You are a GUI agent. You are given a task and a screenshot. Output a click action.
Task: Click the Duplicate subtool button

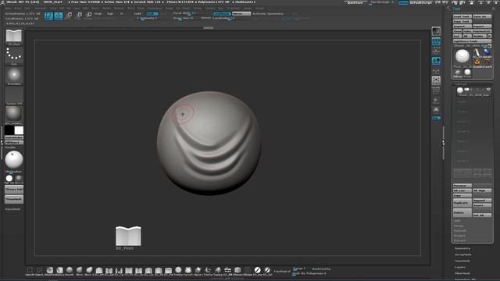tap(462, 203)
